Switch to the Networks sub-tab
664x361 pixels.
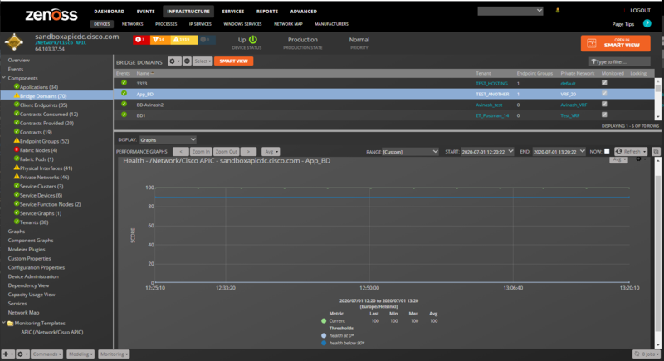133,24
